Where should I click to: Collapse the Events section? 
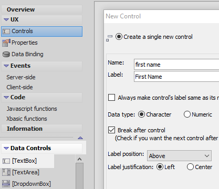pos(6,66)
